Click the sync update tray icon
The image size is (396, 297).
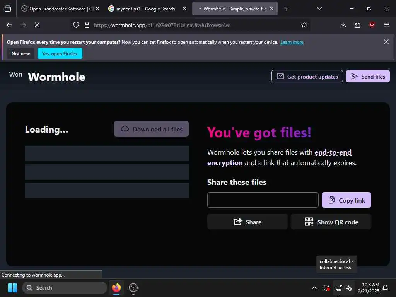[326, 288]
